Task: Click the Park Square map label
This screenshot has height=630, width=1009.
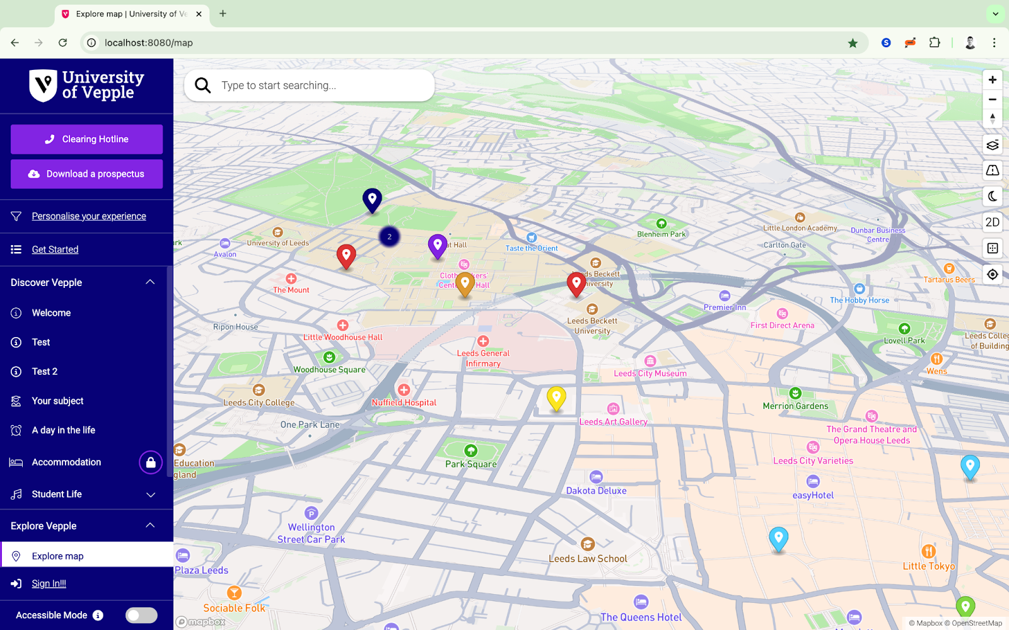Action: (471, 464)
